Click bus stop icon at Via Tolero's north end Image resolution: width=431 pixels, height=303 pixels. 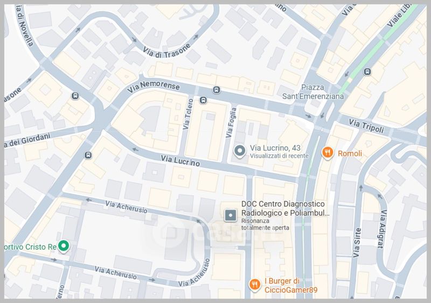[x=203, y=100]
